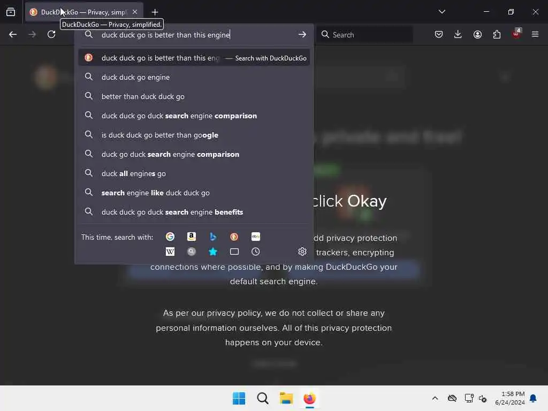Search this time with Wikipedia

click(170, 252)
